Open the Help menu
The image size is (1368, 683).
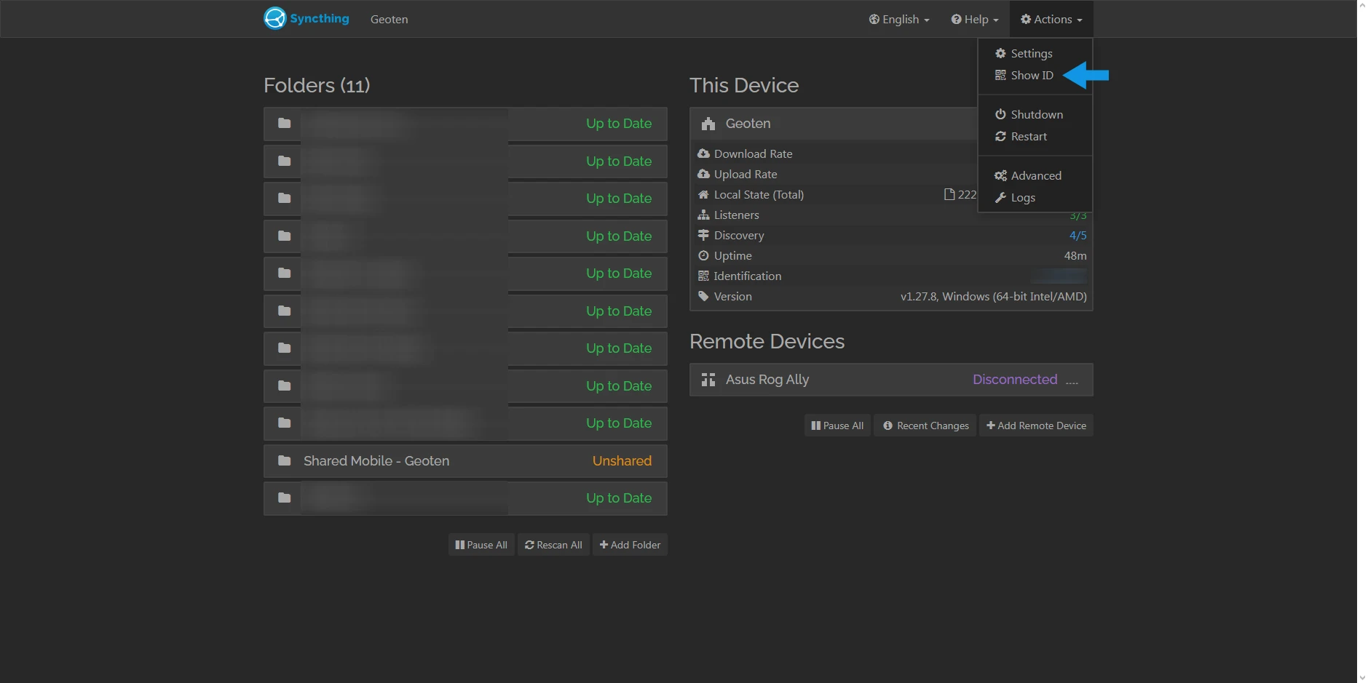pos(973,19)
